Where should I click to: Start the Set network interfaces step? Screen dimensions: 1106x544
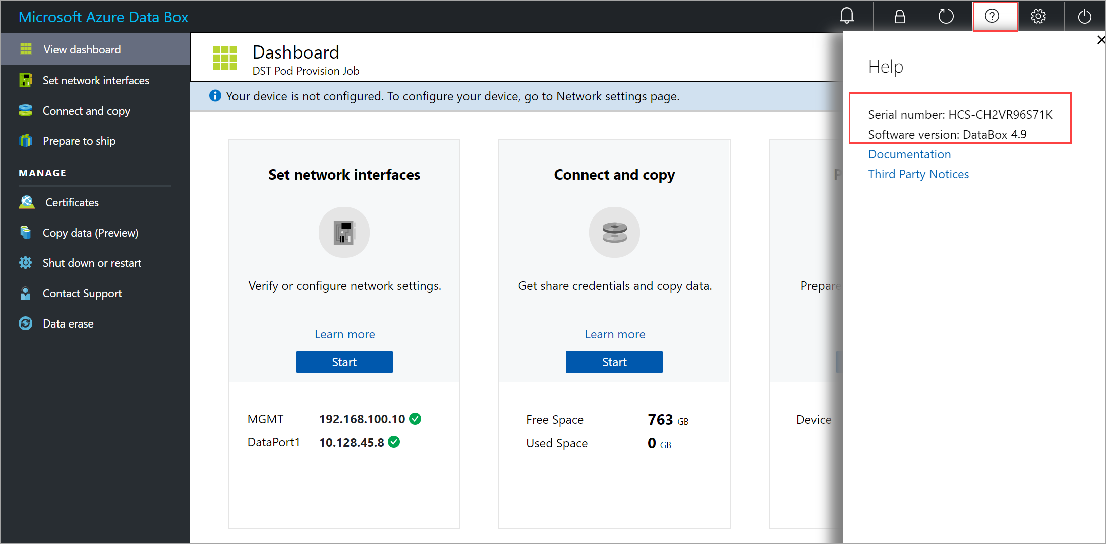click(x=344, y=362)
